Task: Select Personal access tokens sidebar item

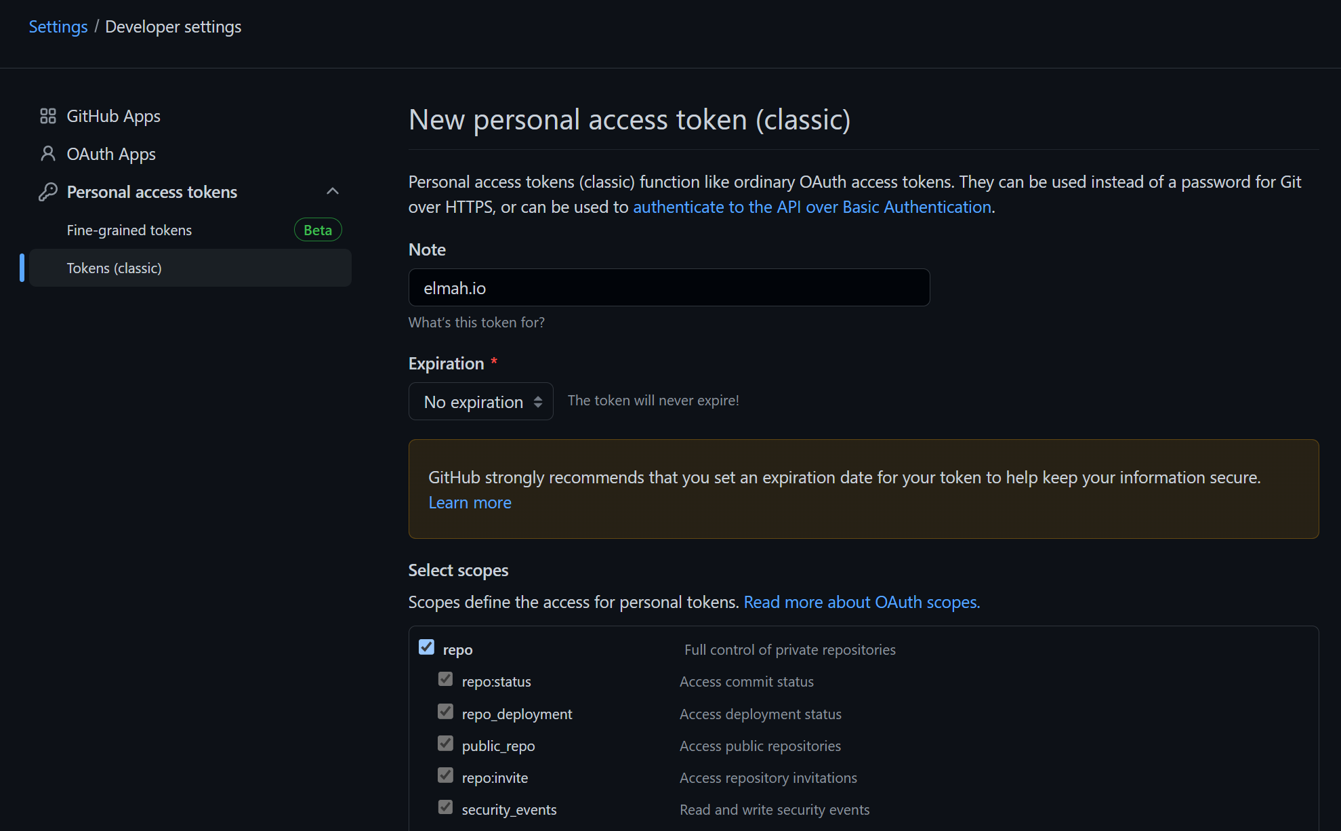Action: (190, 192)
